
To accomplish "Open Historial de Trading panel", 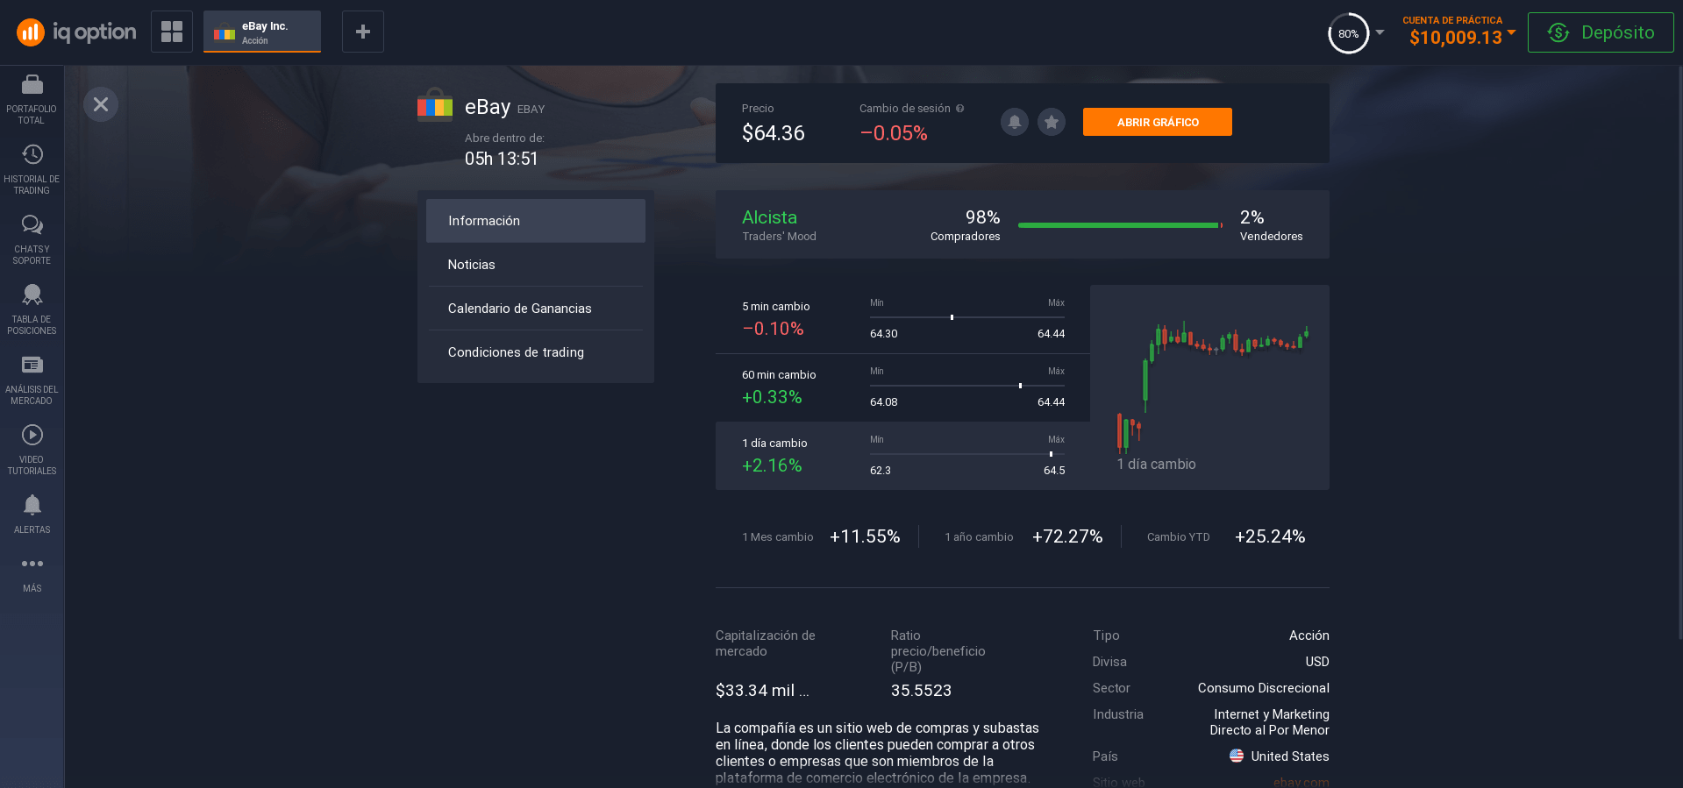I will [32, 168].
